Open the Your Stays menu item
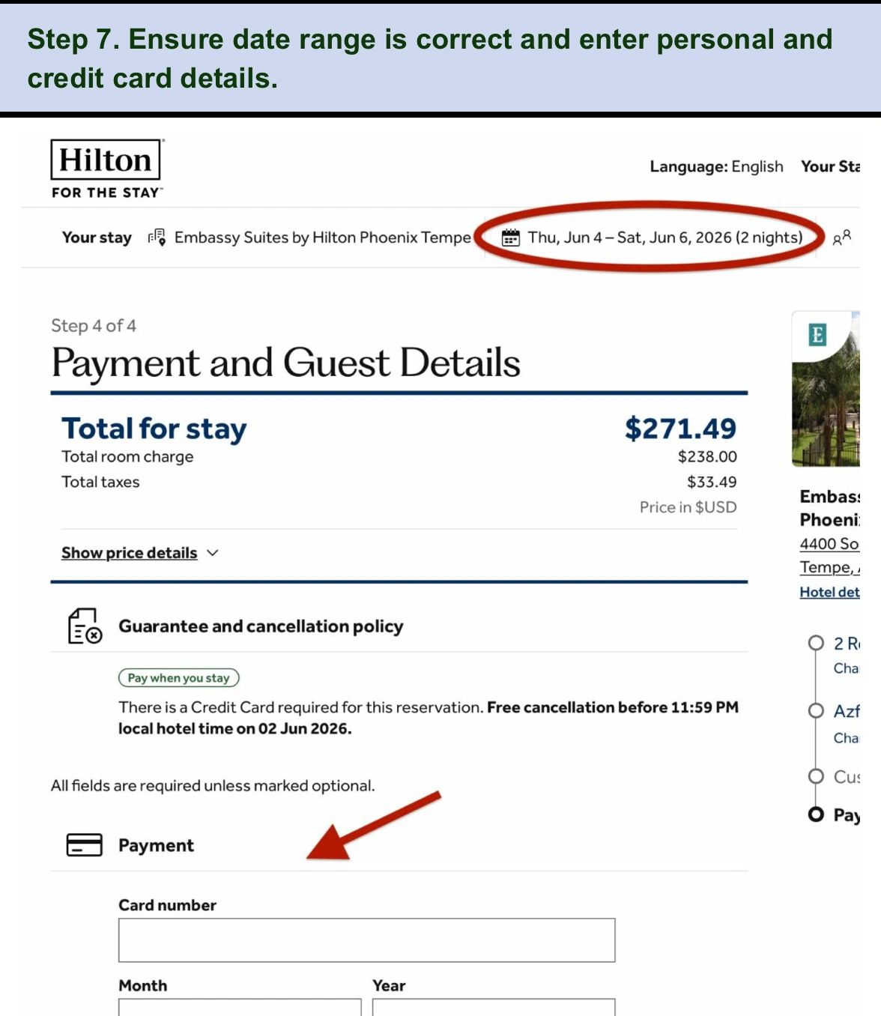 click(830, 166)
